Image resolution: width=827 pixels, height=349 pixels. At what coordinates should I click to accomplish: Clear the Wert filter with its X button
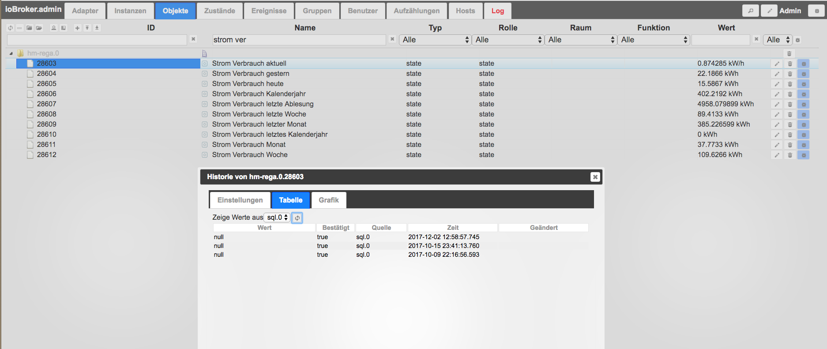point(756,39)
